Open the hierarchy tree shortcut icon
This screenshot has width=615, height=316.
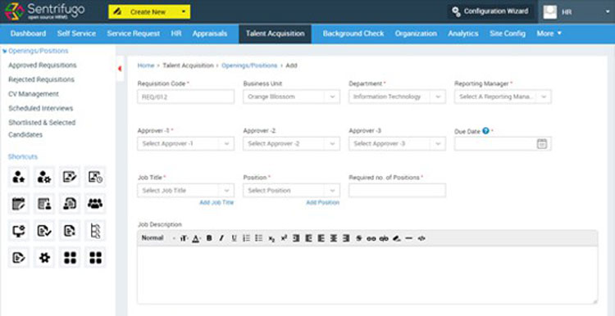tap(95, 231)
